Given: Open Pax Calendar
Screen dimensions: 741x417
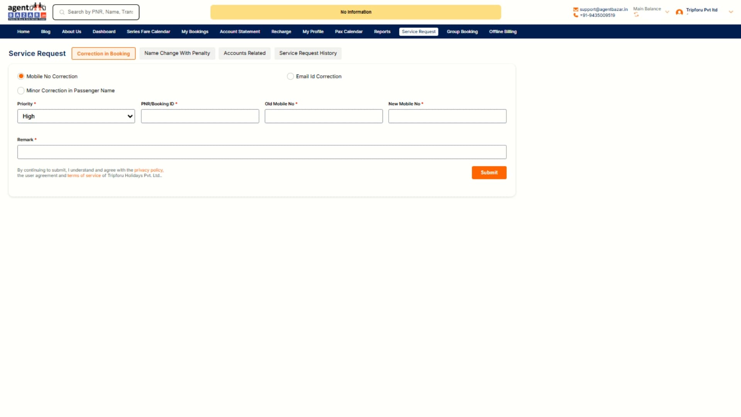Looking at the screenshot, I should point(349,32).
